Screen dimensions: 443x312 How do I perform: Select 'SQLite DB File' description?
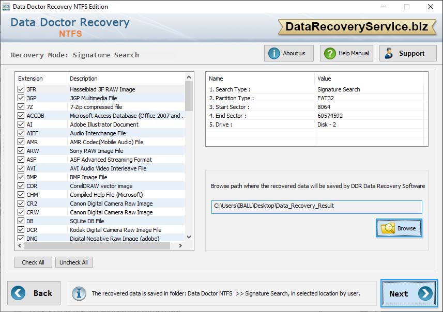click(x=87, y=221)
